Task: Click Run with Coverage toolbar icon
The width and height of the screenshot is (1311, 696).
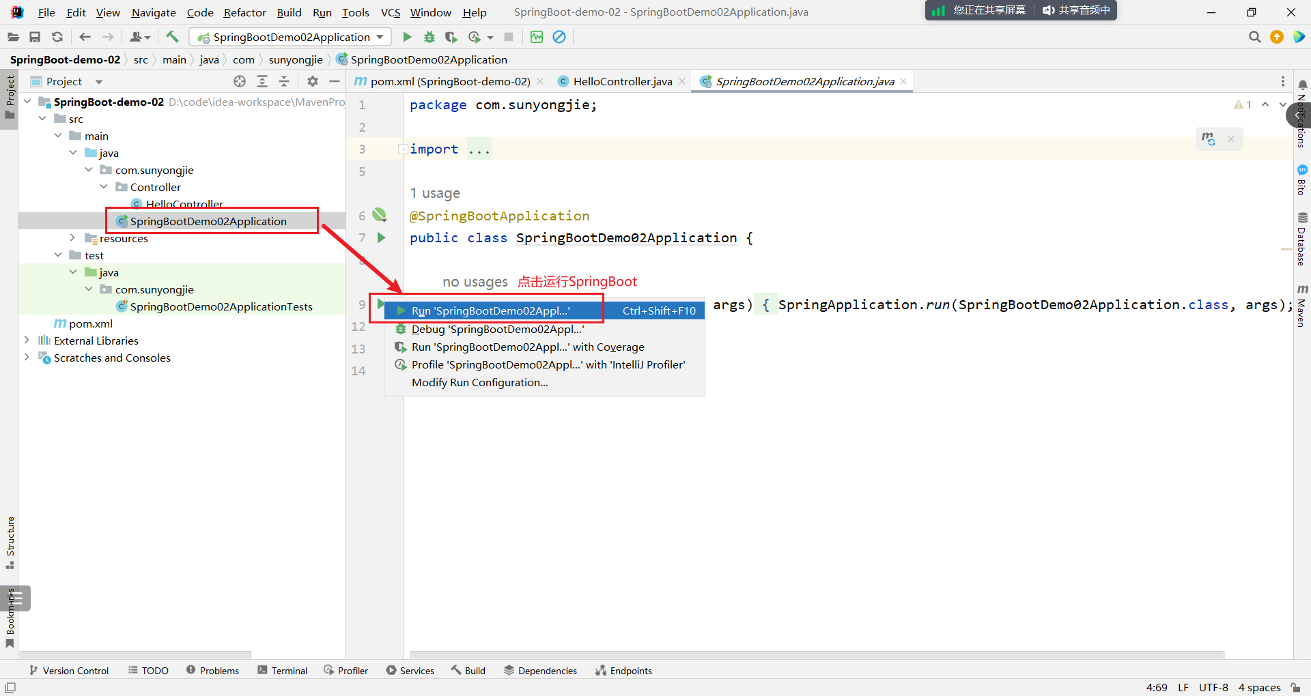Action: coord(451,37)
